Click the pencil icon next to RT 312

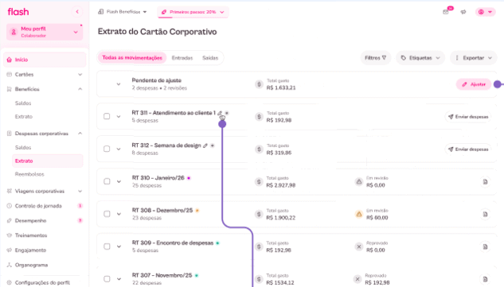205,145
